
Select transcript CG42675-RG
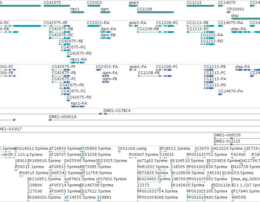pos(66,50)
